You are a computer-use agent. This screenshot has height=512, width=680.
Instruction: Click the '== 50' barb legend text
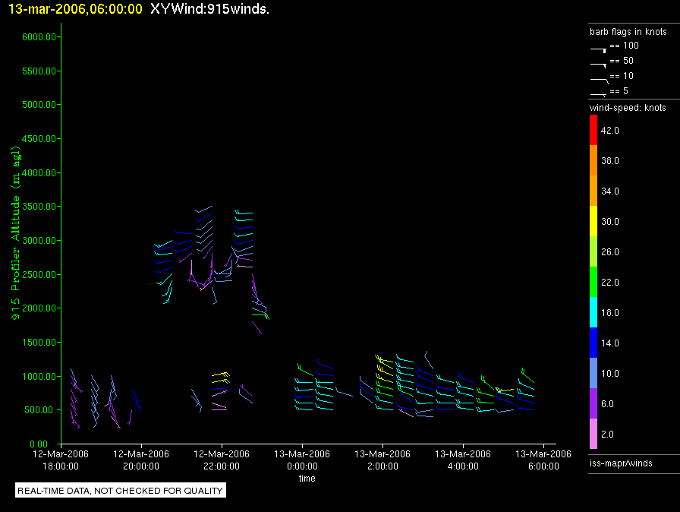(x=622, y=60)
